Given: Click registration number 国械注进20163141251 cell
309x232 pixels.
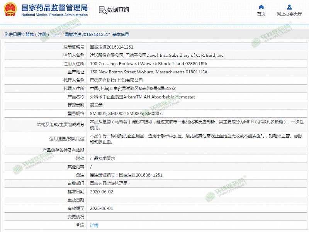Looking at the screenshot, I should pyautogui.click(x=112, y=47).
